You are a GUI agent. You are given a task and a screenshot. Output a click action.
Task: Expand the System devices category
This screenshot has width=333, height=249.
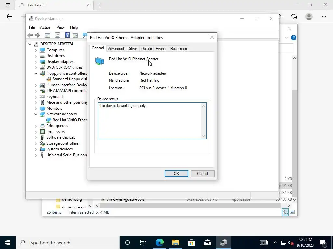(x=36, y=149)
